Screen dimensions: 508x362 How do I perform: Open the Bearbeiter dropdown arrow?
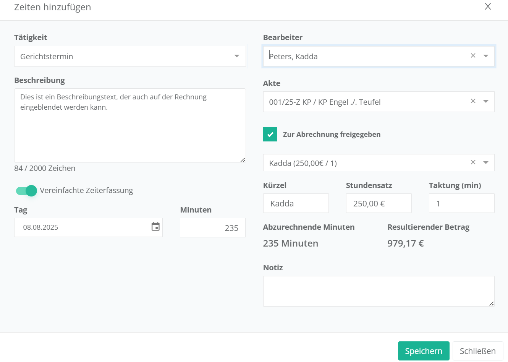pos(486,56)
